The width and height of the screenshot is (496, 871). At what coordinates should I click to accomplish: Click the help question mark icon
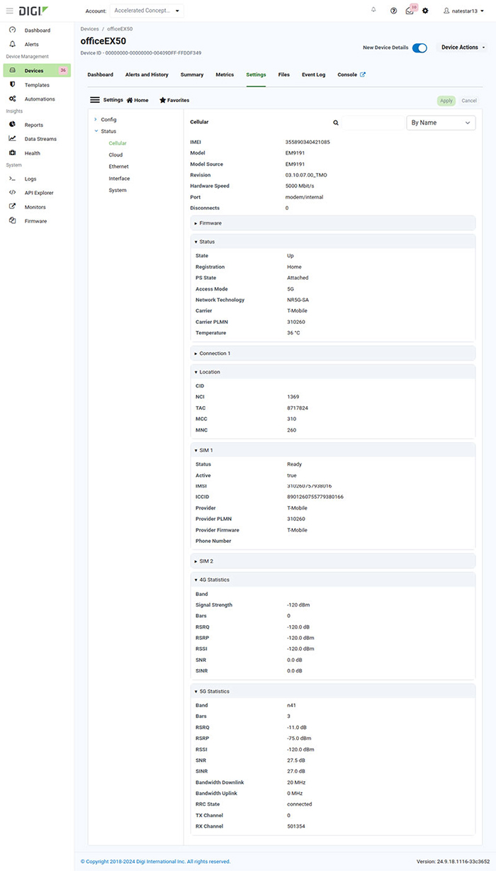click(394, 11)
